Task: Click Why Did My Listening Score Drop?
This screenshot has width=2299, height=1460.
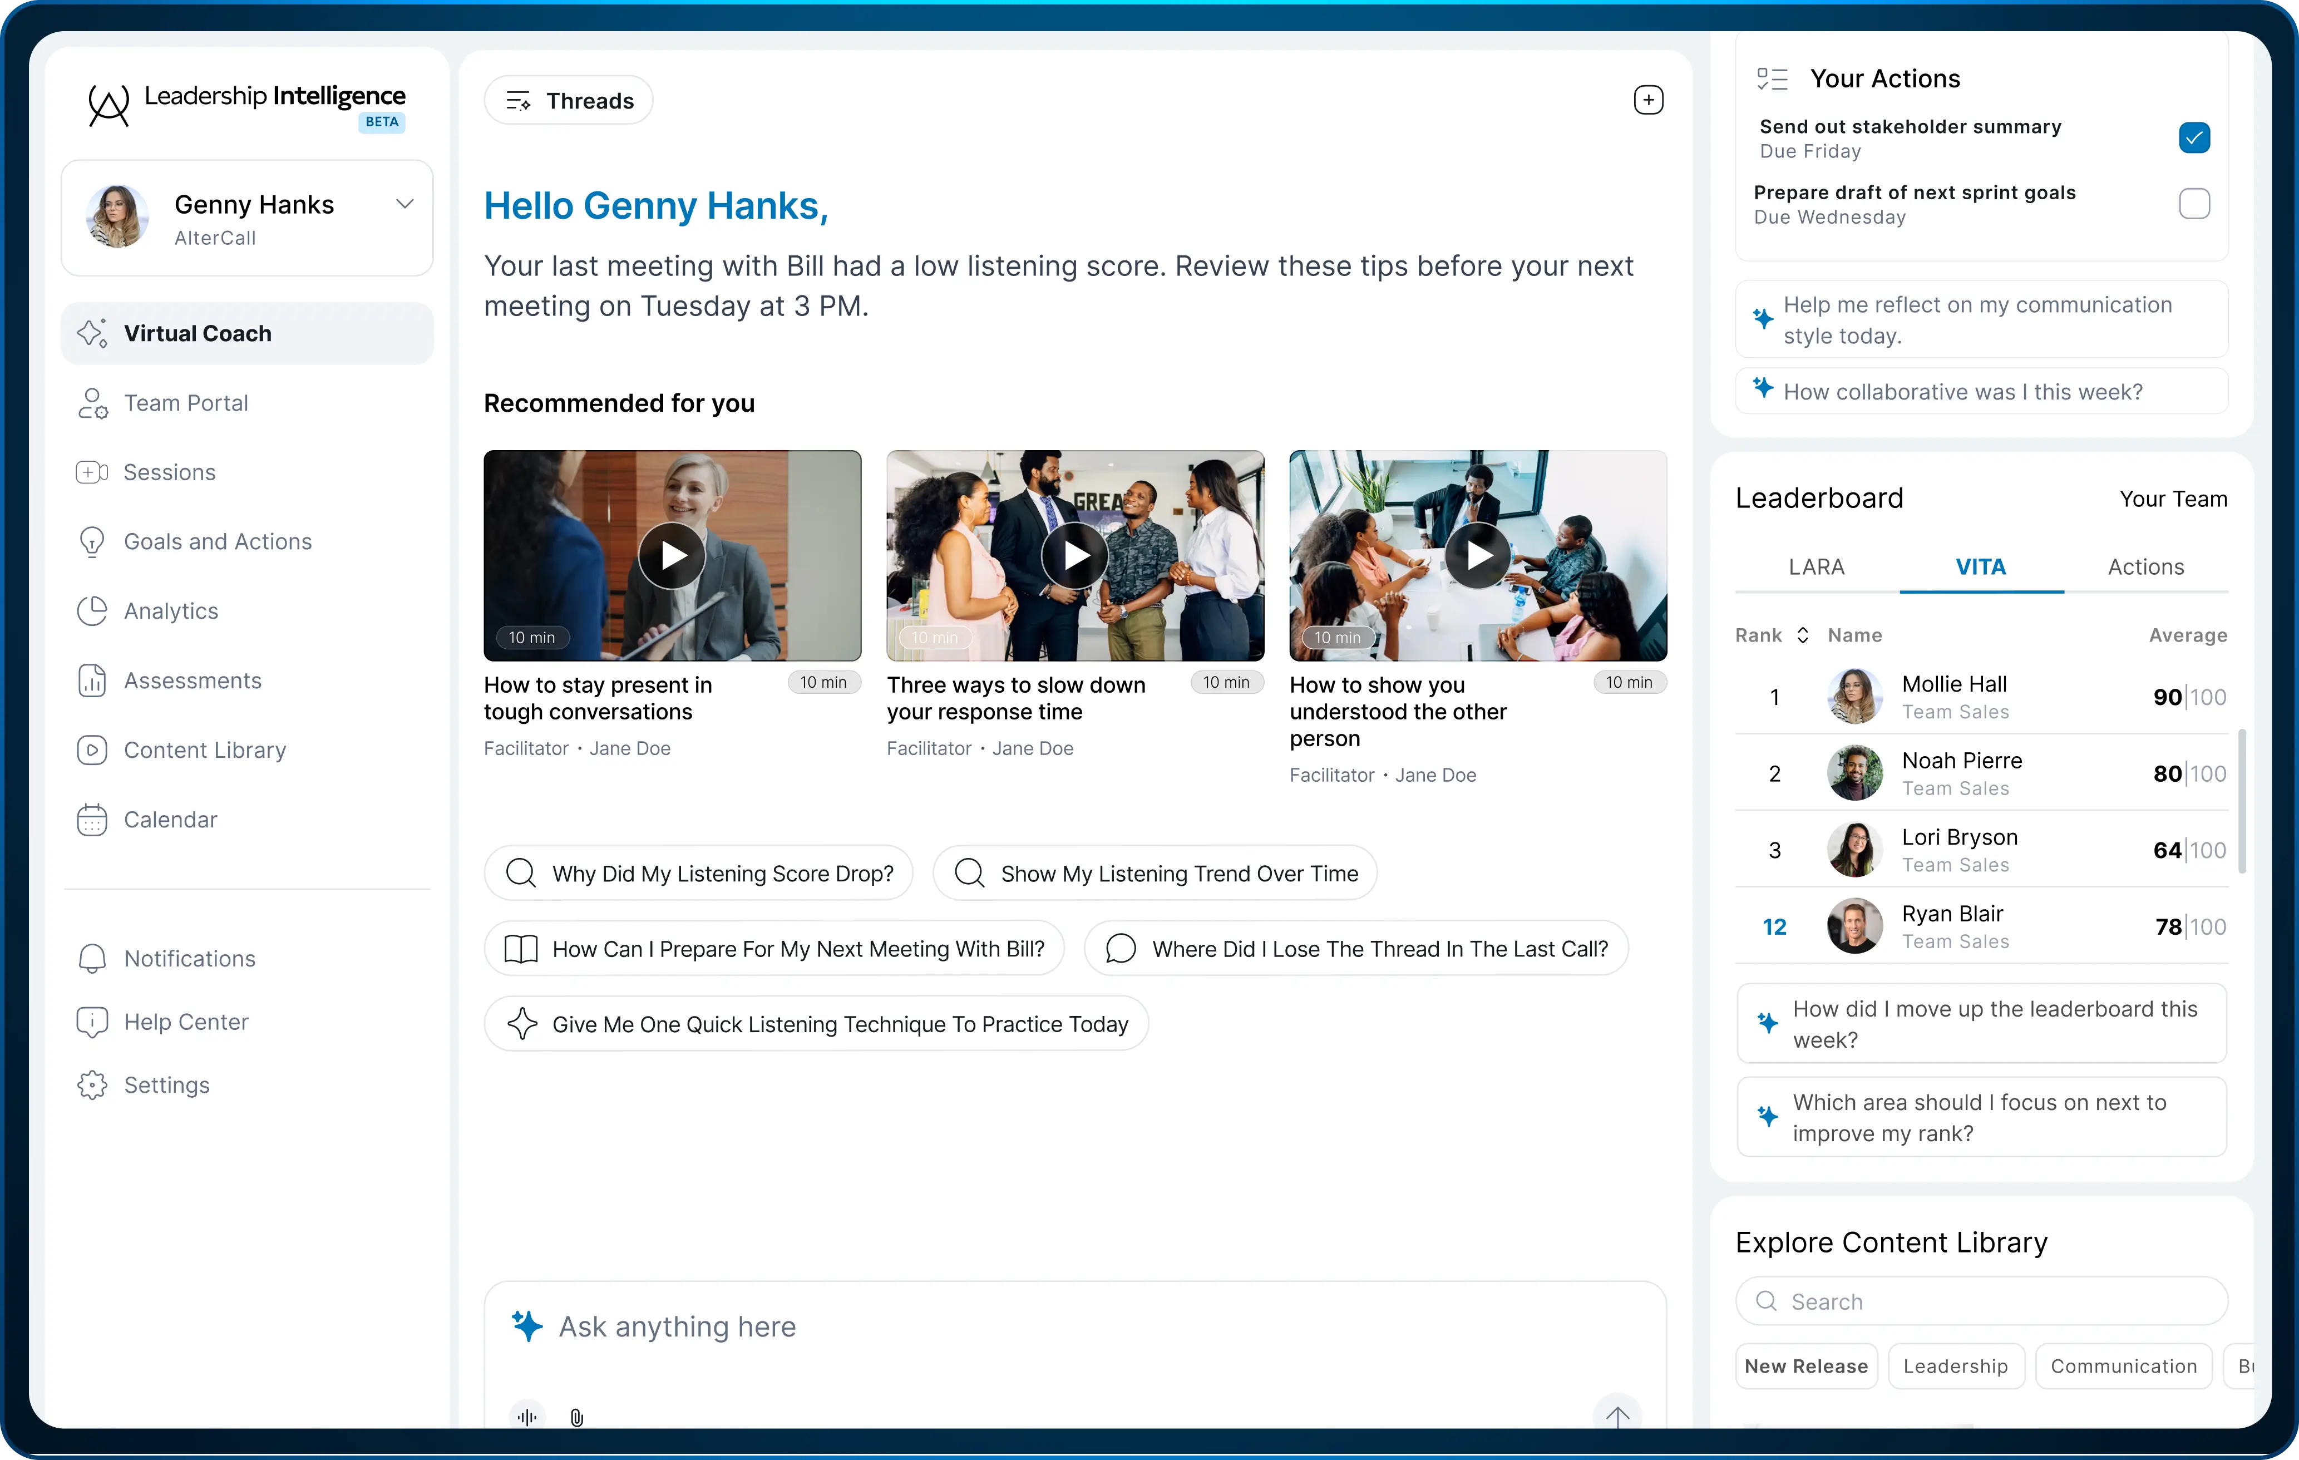Action: click(699, 873)
